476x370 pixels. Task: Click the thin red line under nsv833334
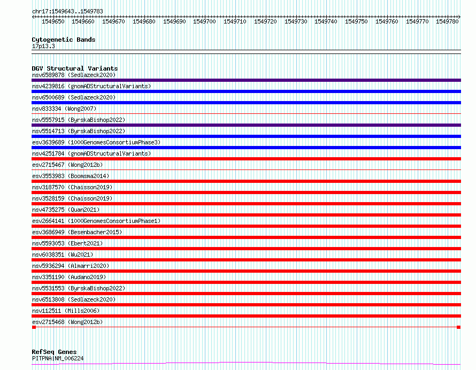pyautogui.click(x=246, y=114)
